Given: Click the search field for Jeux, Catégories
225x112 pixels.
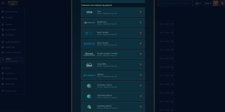Looking at the screenshot, I should [x=175, y=3].
